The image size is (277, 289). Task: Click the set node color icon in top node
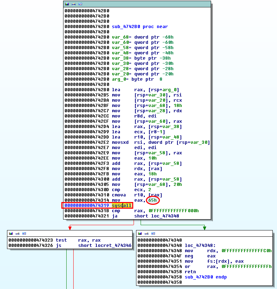click(x=67, y=4)
